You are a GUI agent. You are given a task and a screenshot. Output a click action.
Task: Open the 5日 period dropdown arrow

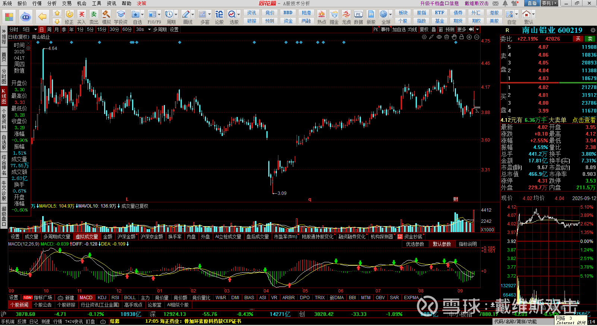click(35, 29)
